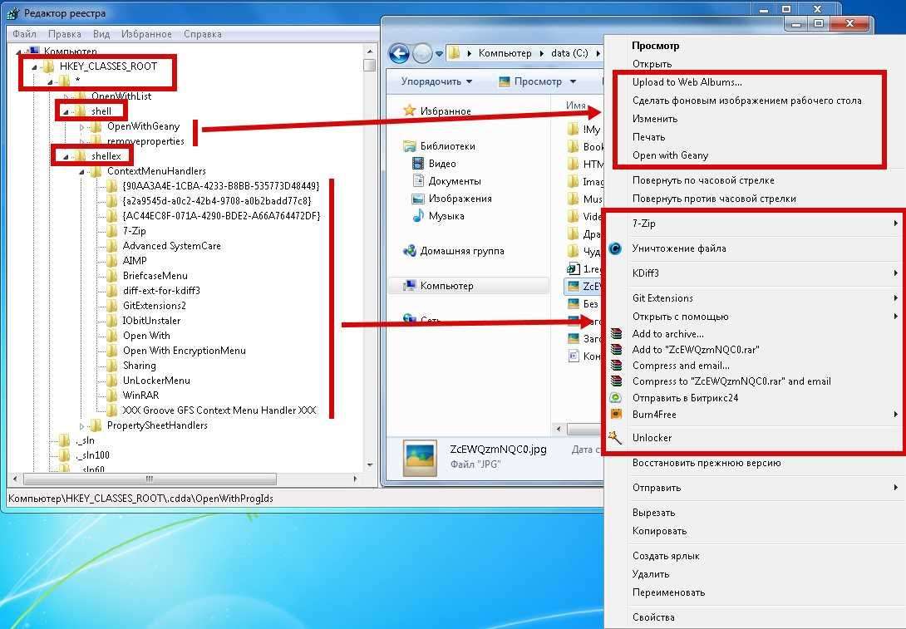
Task: Click the Favorites star icon in sidebar
Action: 410,111
